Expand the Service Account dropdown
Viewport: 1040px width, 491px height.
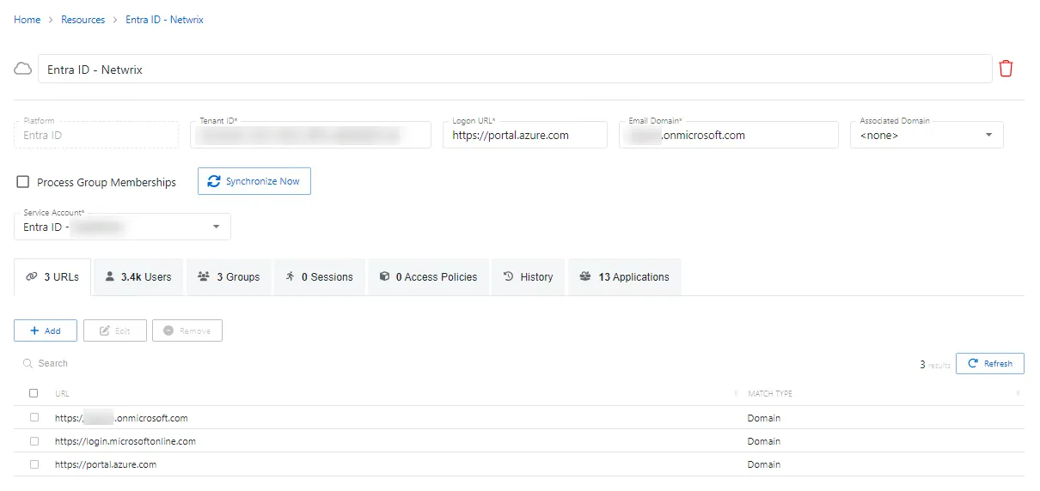tap(122, 227)
